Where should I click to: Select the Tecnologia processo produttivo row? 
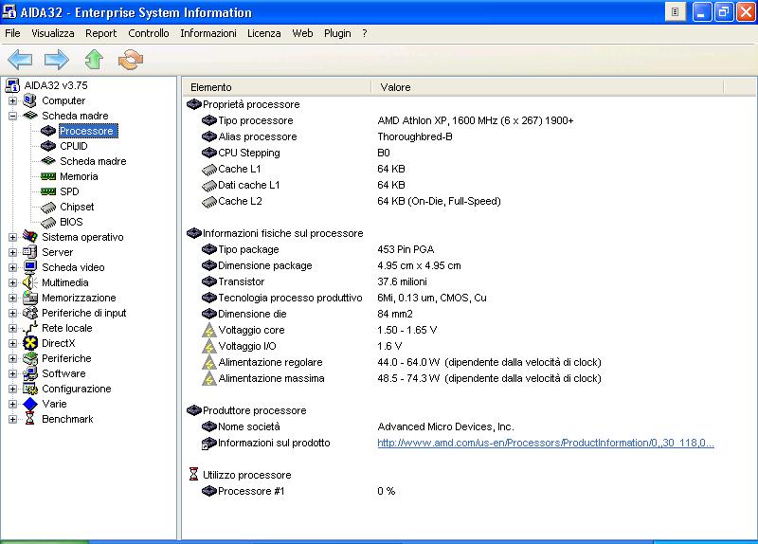(x=344, y=298)
